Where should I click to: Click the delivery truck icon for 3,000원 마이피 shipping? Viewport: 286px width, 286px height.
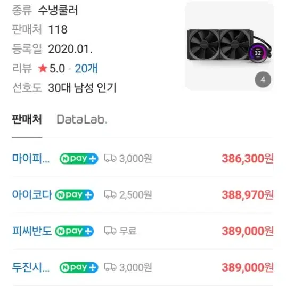[110, 158]
